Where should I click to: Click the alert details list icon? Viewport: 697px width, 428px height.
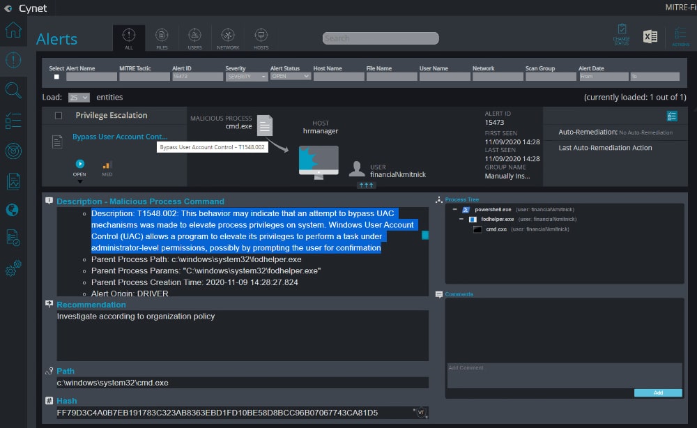tap(672, 116)
